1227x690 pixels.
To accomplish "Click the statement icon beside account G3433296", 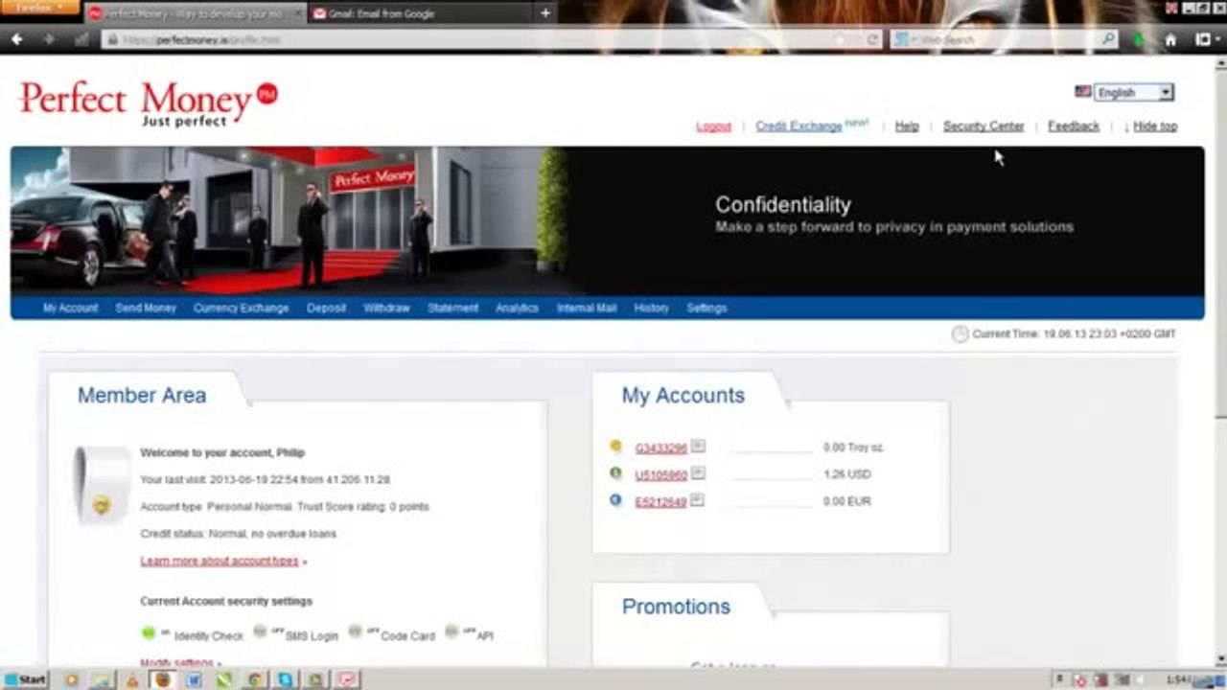I will (698, 447).
